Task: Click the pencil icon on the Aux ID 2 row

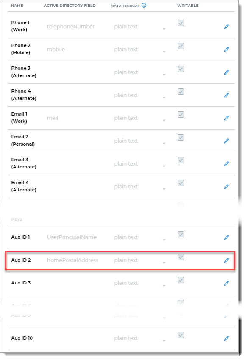Action: pyautogui.click(x=226, y=260)
